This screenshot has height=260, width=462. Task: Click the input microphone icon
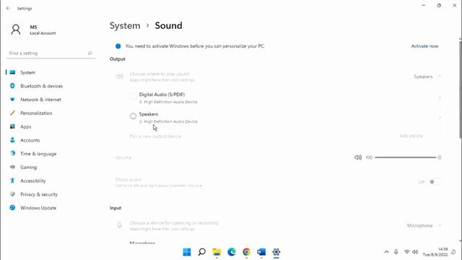(119, 225)
